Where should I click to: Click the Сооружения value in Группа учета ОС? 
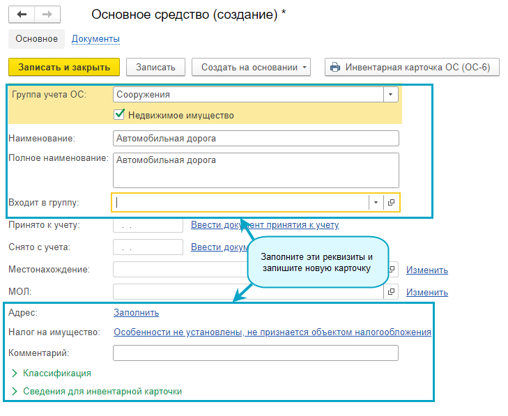tap(143, 95)
